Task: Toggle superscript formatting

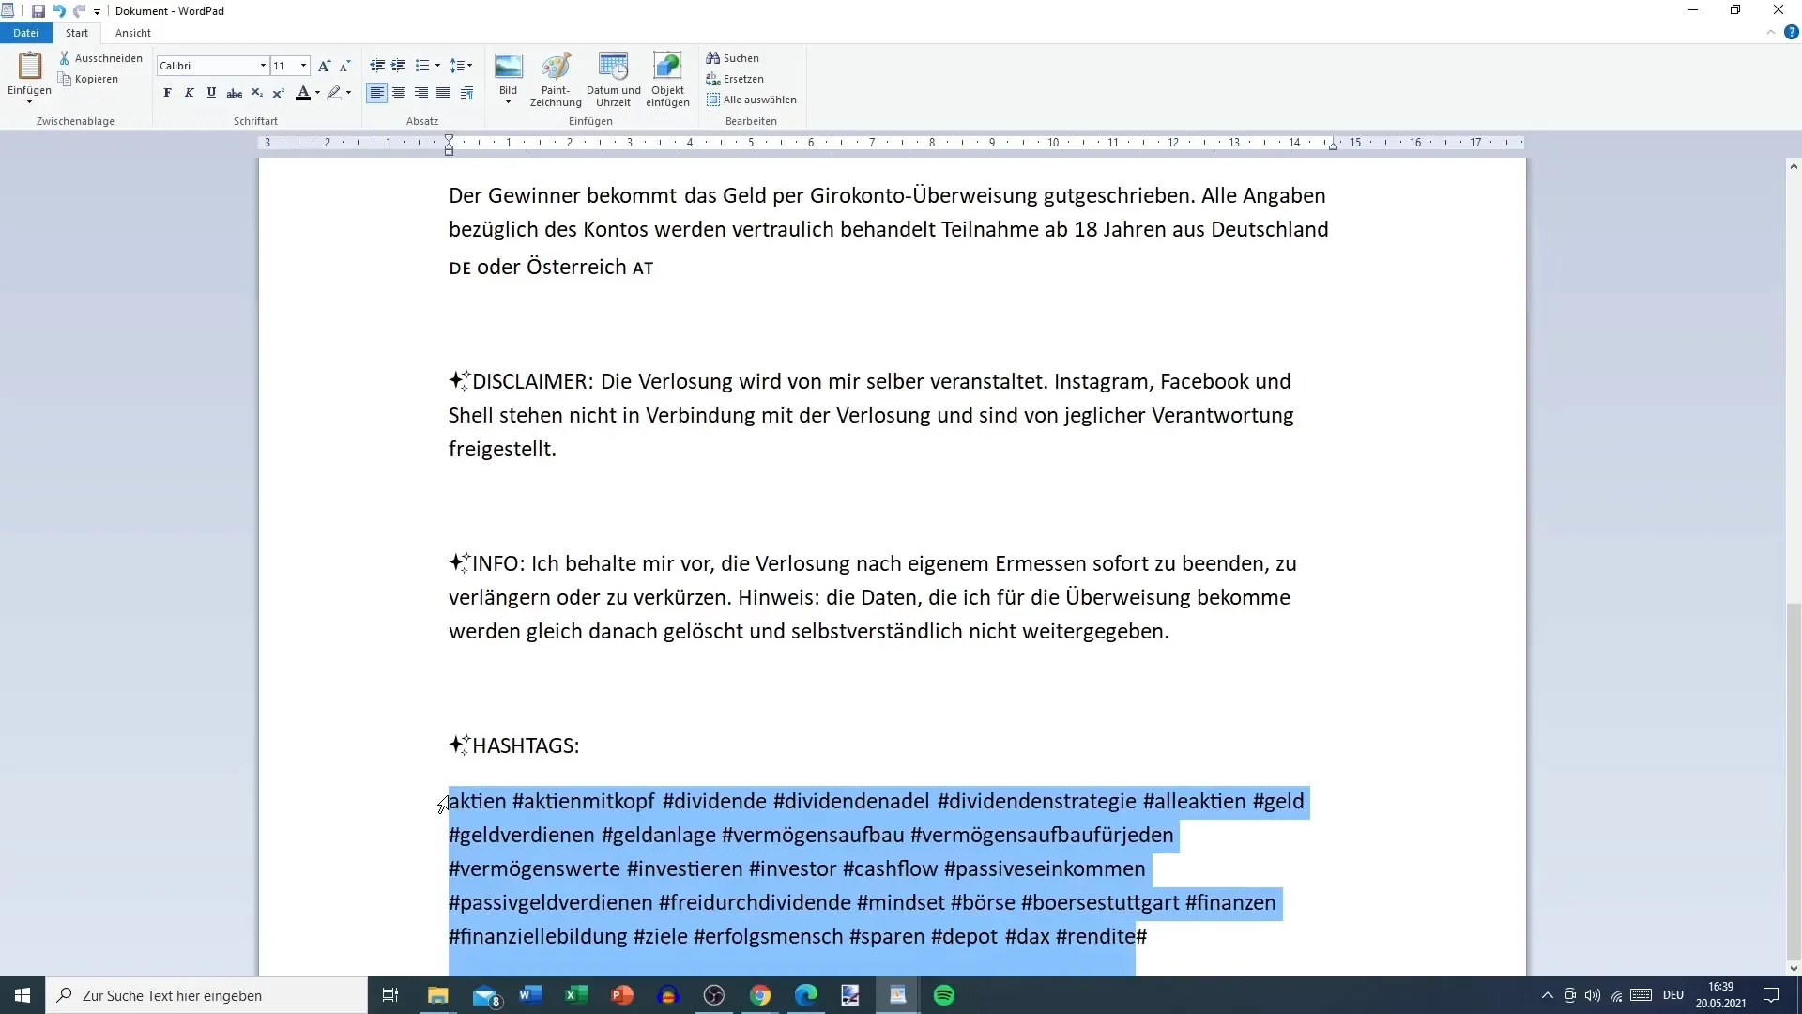Action: (279, 93)
